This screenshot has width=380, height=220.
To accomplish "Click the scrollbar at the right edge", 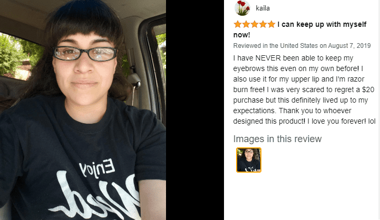I will 378,110.
